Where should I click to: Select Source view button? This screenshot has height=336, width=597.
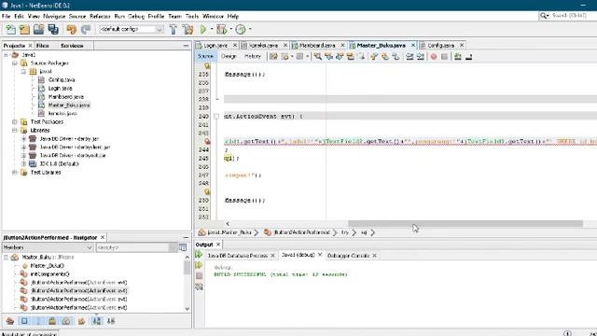click(x=205, y=56)
